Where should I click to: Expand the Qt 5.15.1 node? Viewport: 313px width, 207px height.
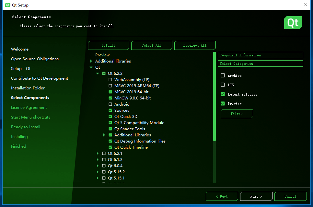pos(98,178)
